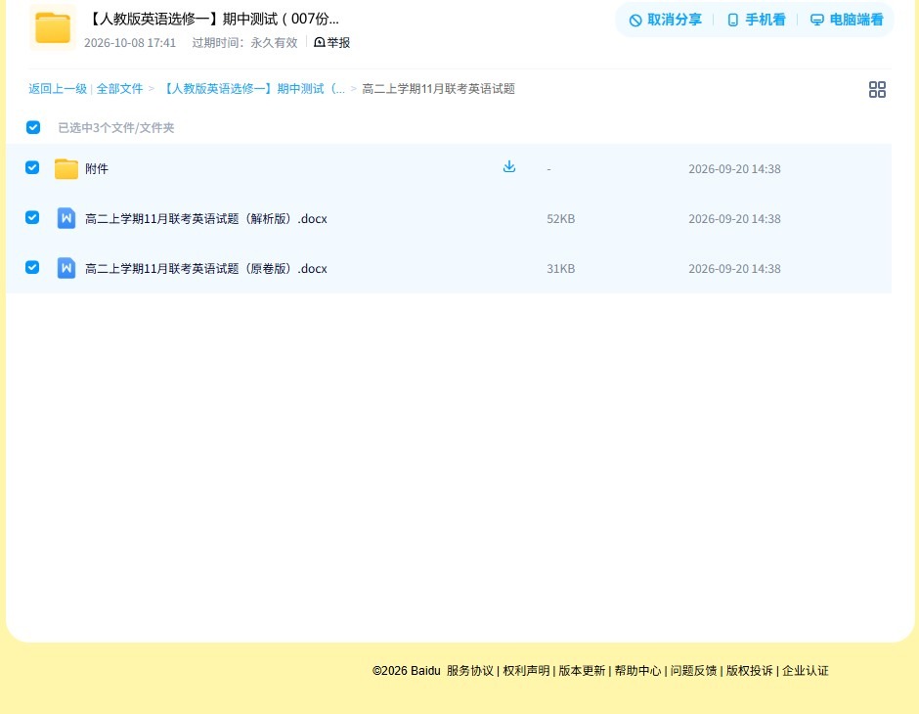Image resolution: width=919 pixels, height=714 pixels.
Task: Uncheck the 解析版 docx checkbox
Action: pyautogui.click(x=32, y=217)
